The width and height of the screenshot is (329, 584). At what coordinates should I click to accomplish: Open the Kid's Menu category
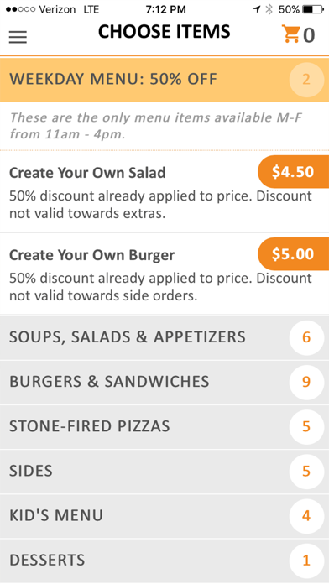pos(164,516)
